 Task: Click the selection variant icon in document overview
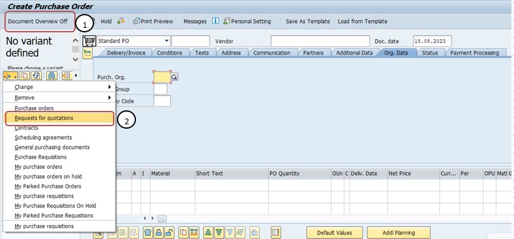[x=10, y=76]
